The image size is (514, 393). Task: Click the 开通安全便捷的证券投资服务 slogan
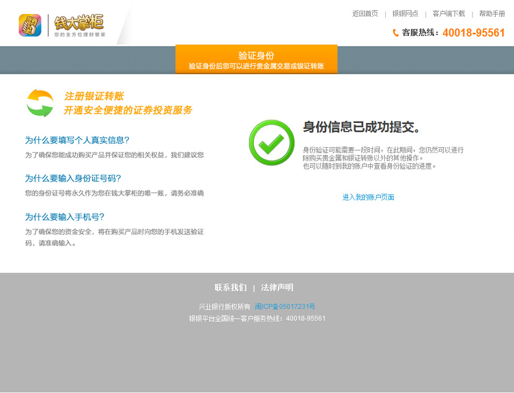[128, 110]
